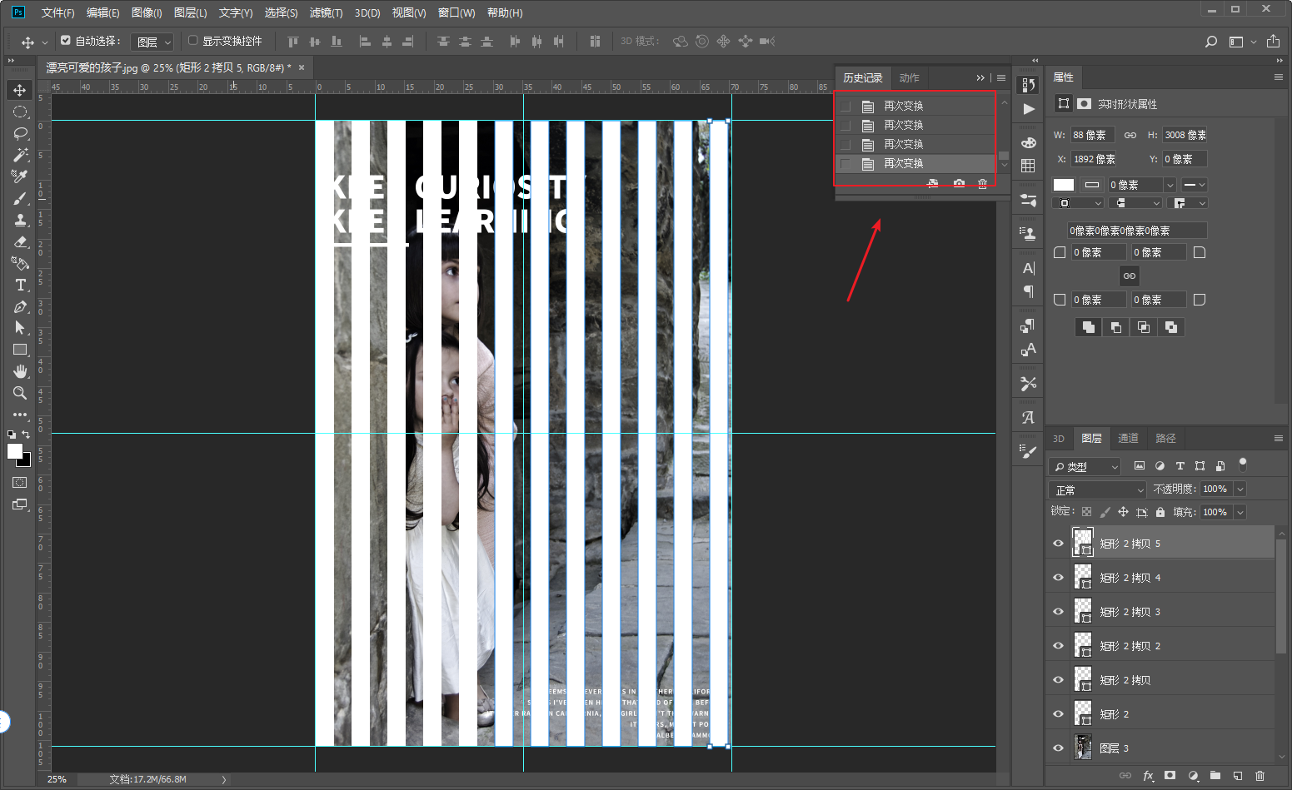Hide the 矩形 2 拷贝 layer

coord(1058,679)
